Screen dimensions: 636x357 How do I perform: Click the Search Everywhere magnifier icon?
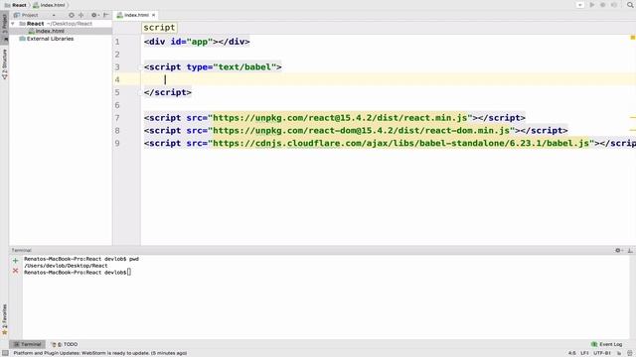pos(630,5)
